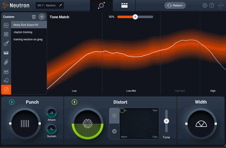This screenshot has height=148, width=226.
Task: Click the Width amount dial
Action: (x=201, y=123)
